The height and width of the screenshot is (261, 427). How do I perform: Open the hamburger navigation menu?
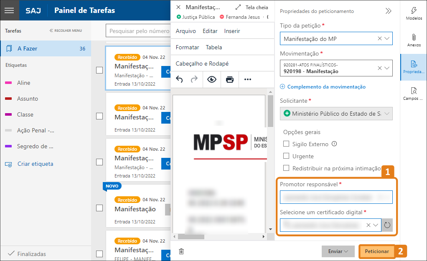[9, 10]
